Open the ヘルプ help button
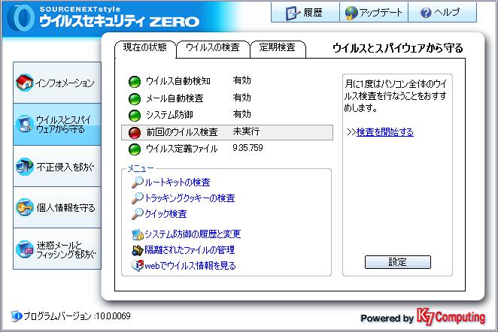Image resolution: width=498 pixels, height=332 pixels. (442, 12)
